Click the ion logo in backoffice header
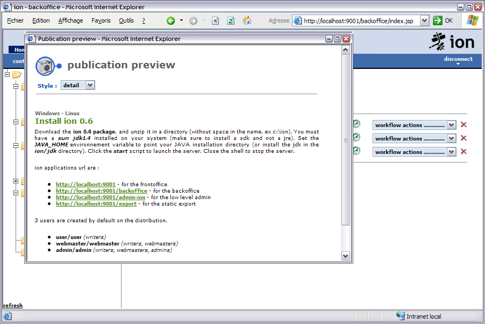 [x=452, y=41]
